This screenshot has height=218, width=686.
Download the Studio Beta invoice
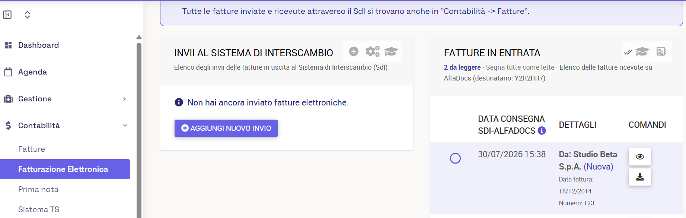click(x=640, y=177)
